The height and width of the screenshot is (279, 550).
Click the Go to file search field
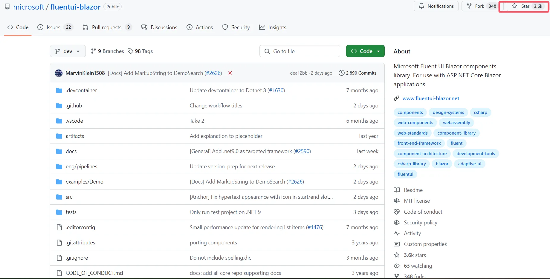(x=300, y=51)
